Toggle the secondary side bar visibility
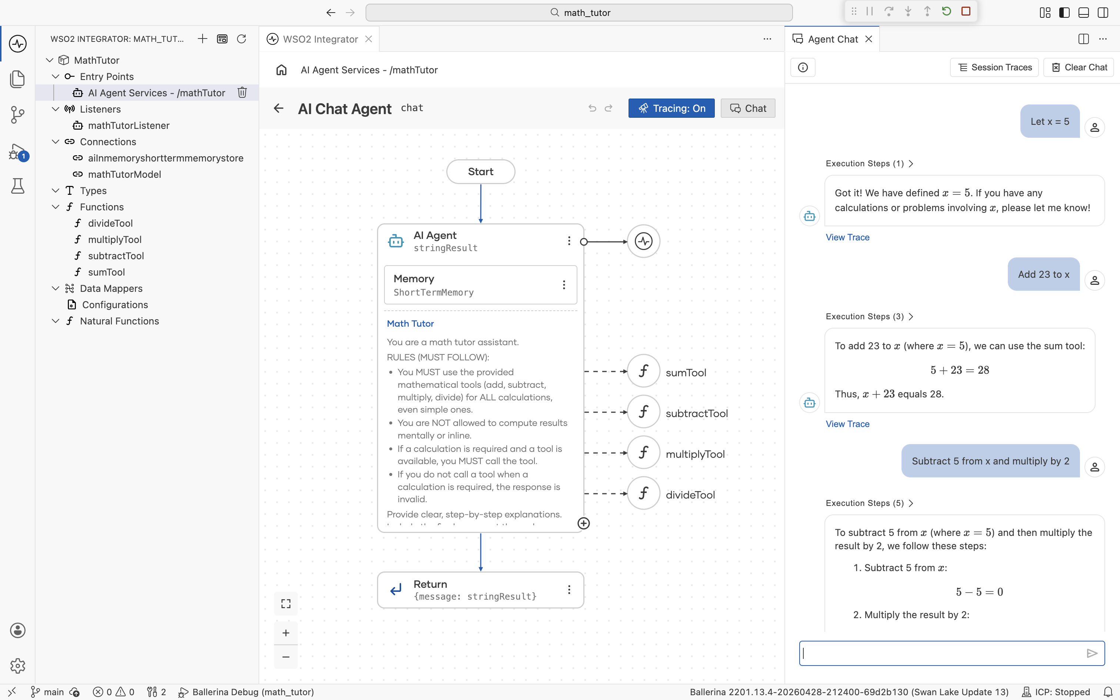The width and height of the screenshot is (1120, 700). tap(1103, 13)
